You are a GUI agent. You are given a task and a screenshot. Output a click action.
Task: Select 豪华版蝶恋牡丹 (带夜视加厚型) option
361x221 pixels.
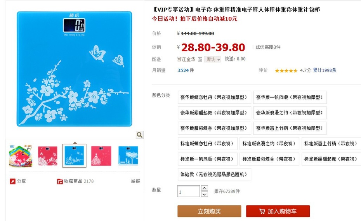pos(214,97)
